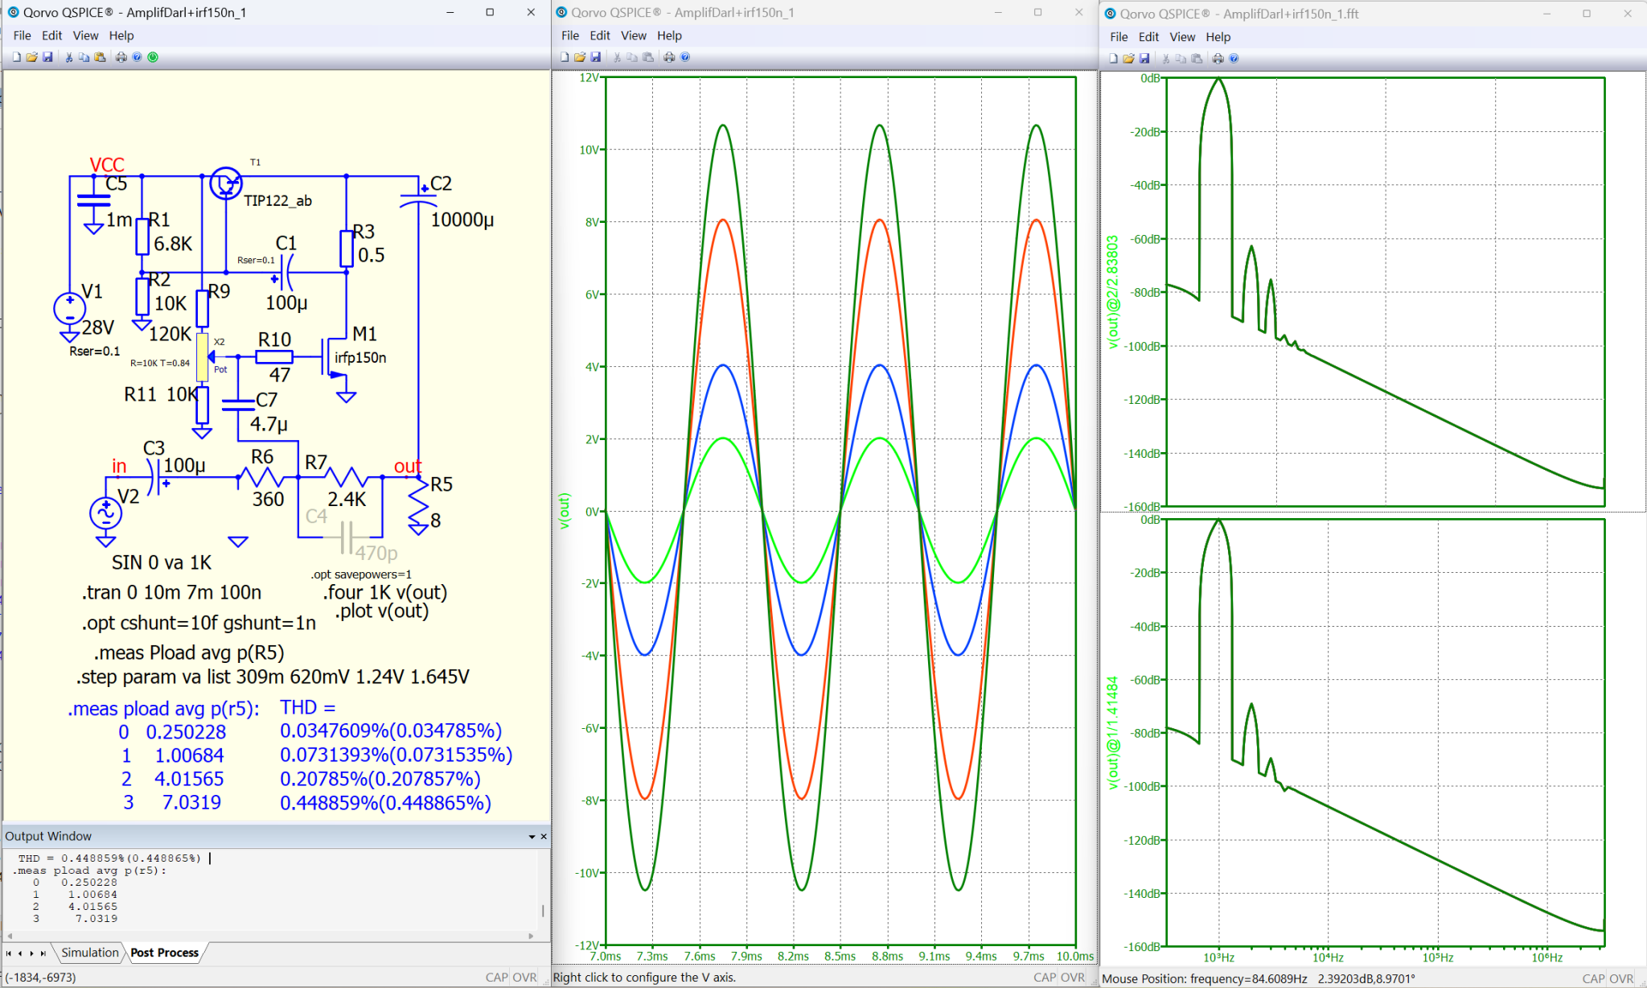This screenshot has width=1647, height=988.
Task: Click New file icon in FFT window
Action: [1113, 59]
